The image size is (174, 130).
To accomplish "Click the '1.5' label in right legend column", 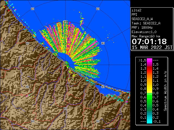I will click(156, 64).
